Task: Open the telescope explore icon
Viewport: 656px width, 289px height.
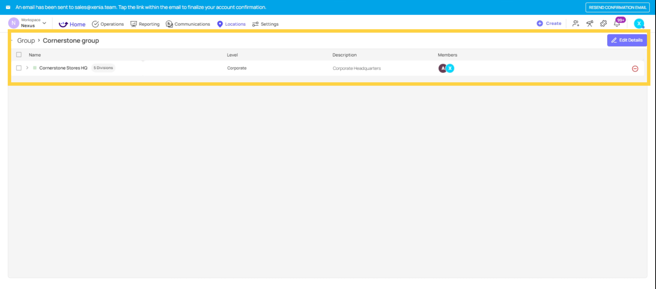Action: (x=590, y=24)
